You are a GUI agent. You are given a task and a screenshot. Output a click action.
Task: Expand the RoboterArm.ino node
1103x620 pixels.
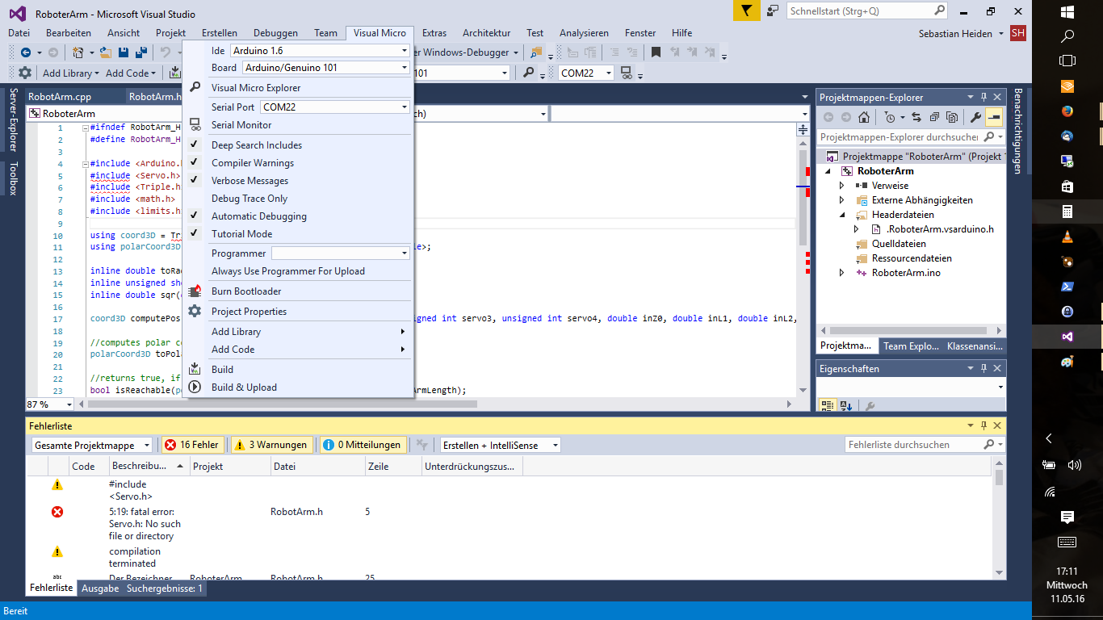tap(842, 273)
